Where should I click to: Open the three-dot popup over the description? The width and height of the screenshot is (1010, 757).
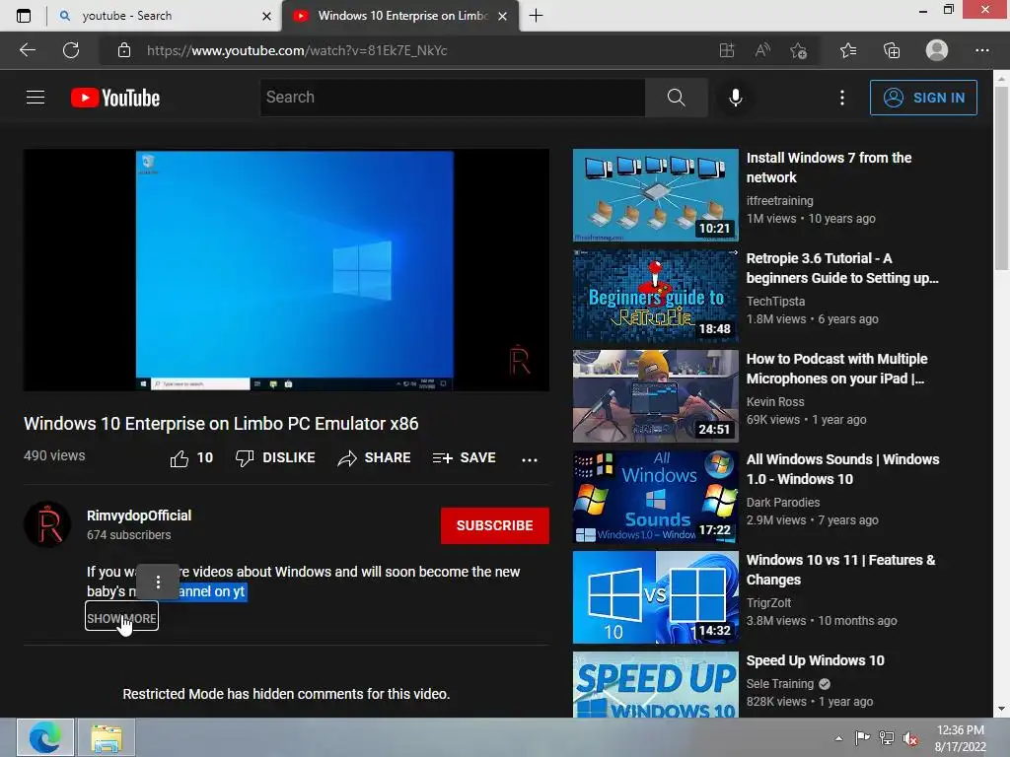(x=158, y=582)
